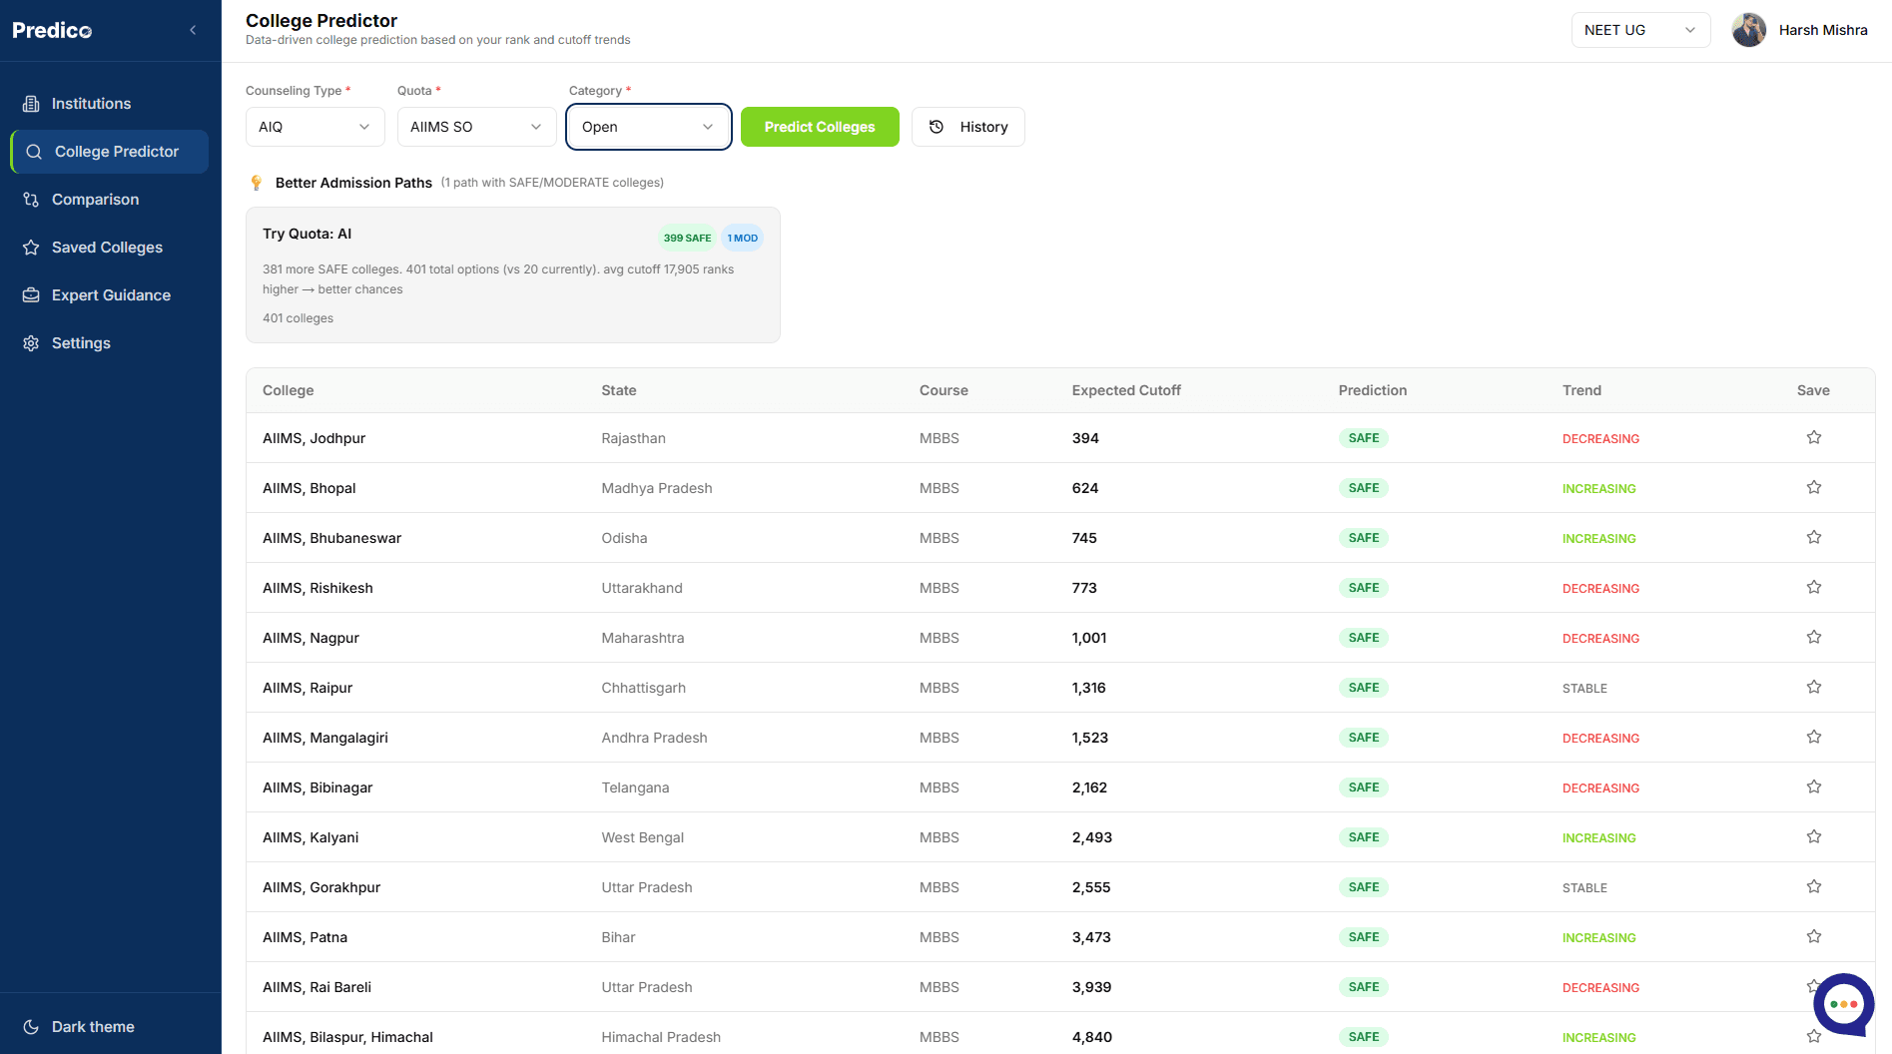Open prediction History
The width and height of the screenshot is (1892, 1054).
tap(968, 127)
